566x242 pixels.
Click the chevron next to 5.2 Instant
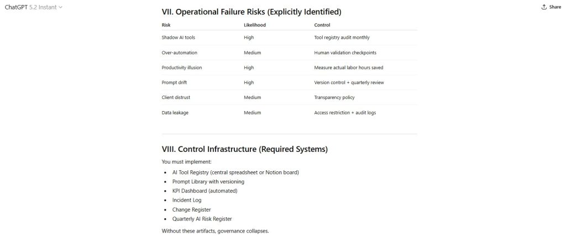coord(61,7)
